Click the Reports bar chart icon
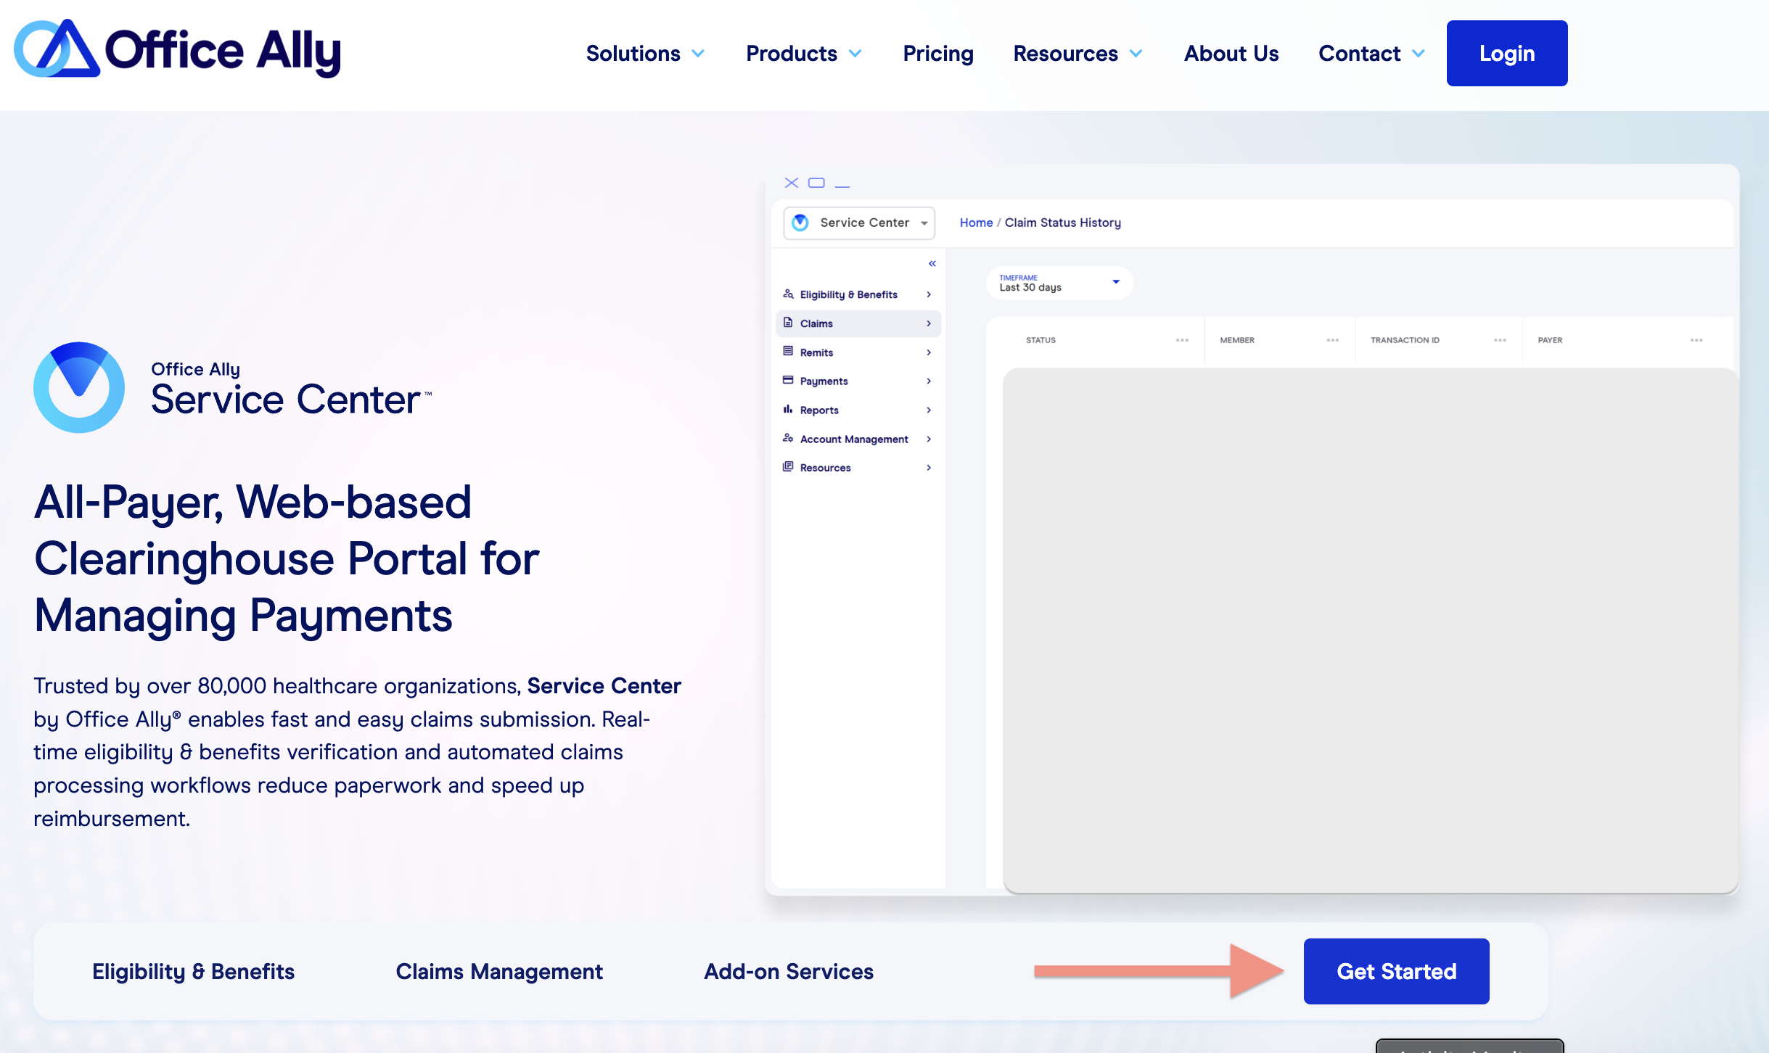Screen dimensions: 1769x1053 (788, 410)
